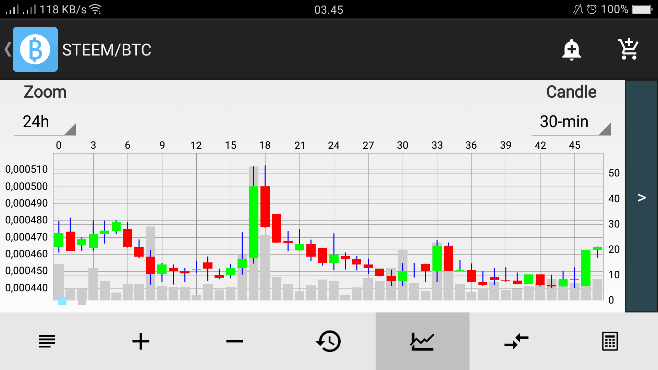The width and height of the screenshot is (658, 370).
Task: Add a price alert with bell icon
Action: point(571,50)
